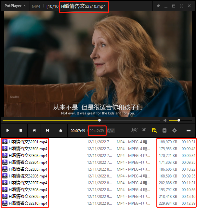Image resolution: width=197 pixels, height=208 pixels.
Task: Maximize the PotPlayer window
Action: [x=174, y=6]
